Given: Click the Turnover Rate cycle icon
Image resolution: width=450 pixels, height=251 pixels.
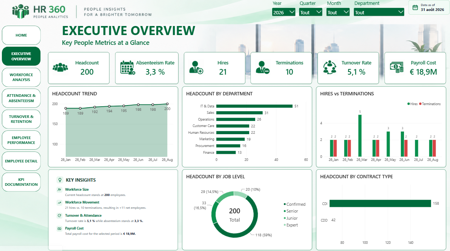Looking at the screenshot, I should [330, 67].
